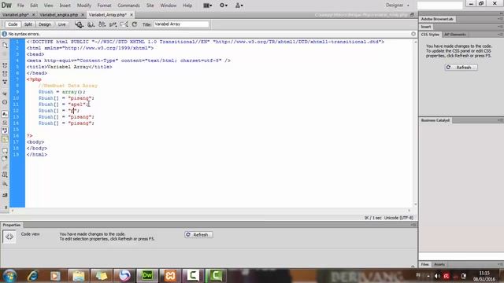Open the File menu
Viewport: 504px width, 283px height.
tap(20, 6)
